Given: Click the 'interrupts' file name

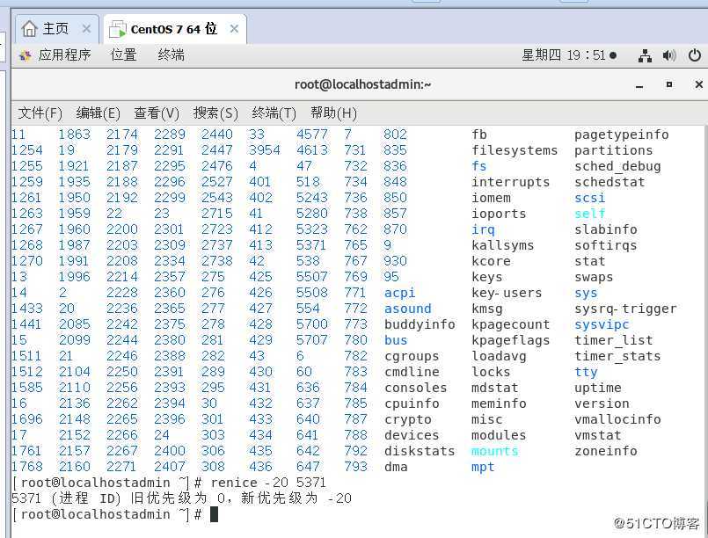Looking at the screenshot, I should coord(511,182).
